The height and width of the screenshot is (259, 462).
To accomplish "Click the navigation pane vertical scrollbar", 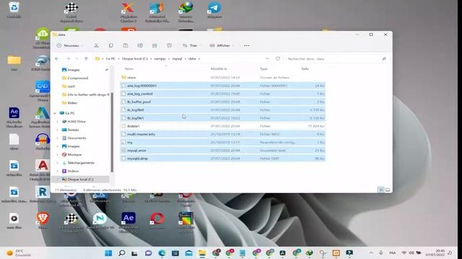I will point(112,132).
